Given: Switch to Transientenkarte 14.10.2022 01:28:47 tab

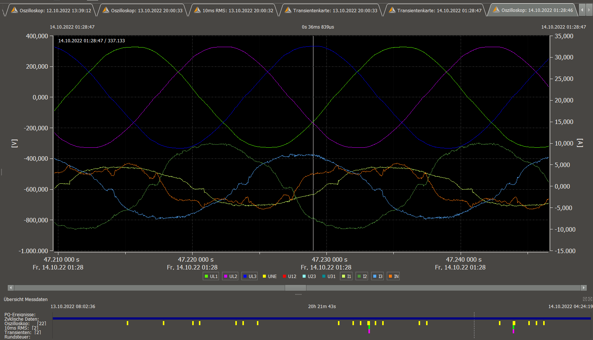Looking at the screenshot, I should pyautogui.click(x=436, y=10).
